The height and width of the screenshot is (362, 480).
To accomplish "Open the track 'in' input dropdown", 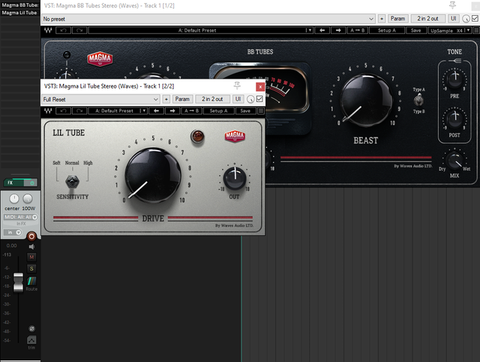I will pyautogui.click(x=13, y=232).
